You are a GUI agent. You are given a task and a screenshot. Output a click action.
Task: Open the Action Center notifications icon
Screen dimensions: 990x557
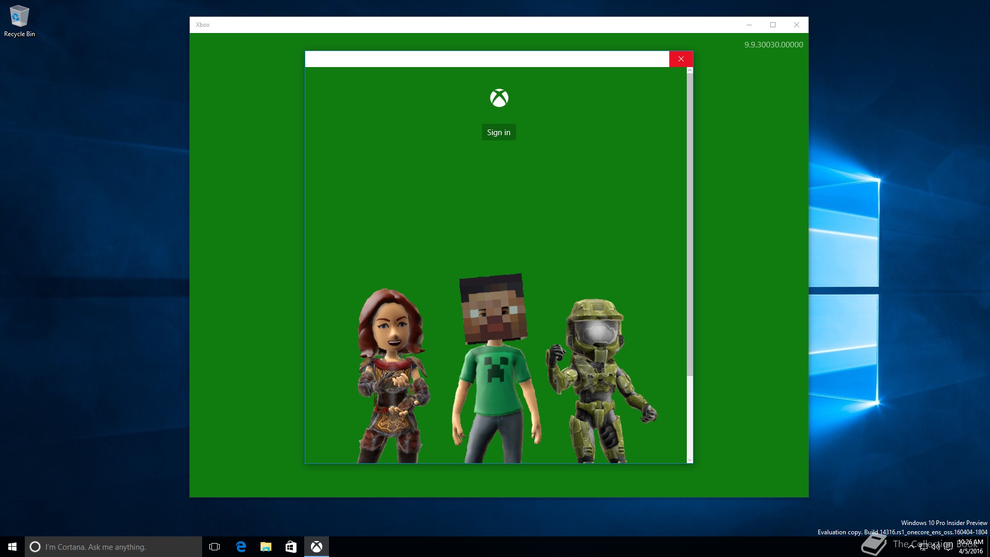(x=948, y=547)
